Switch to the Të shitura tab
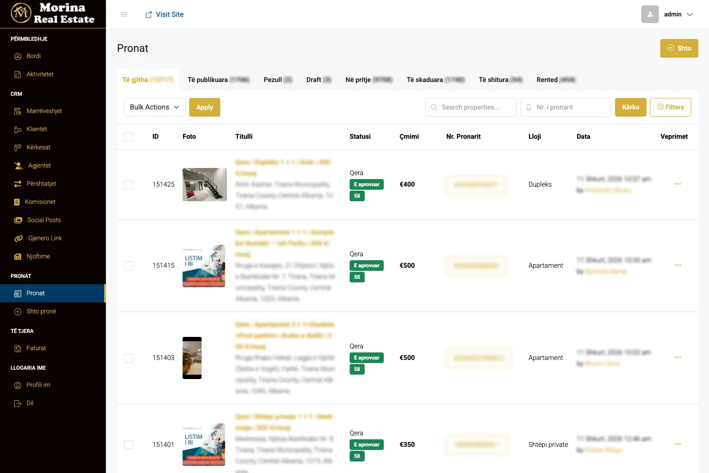The width and height of the screenshot is (709, 473). 500,80
